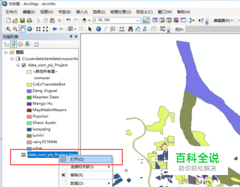Select the Zoom In magnifier tool
This screenshot has width=240, height=187.
pos(8,29)
